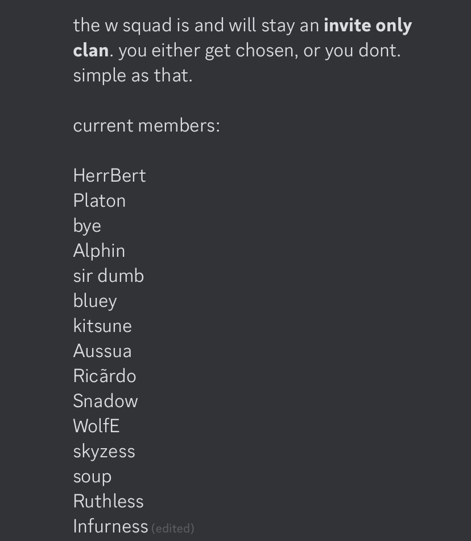Click the member name 'sir dumb'
The width and height of the screenshot is (471, 541).
click(109, 276)
